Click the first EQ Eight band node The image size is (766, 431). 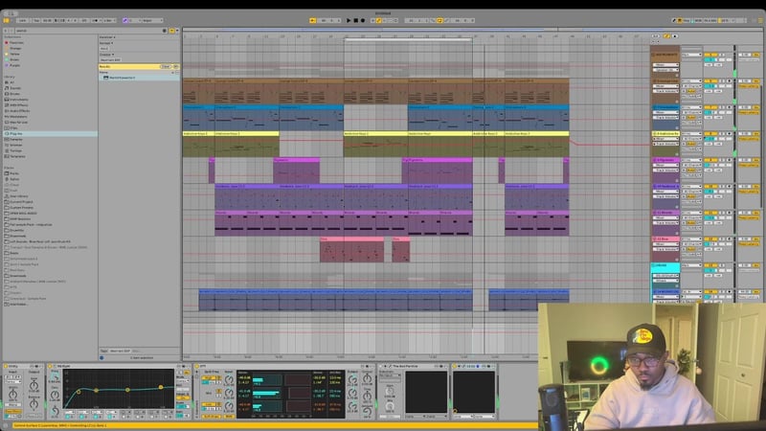click(79, 392)
